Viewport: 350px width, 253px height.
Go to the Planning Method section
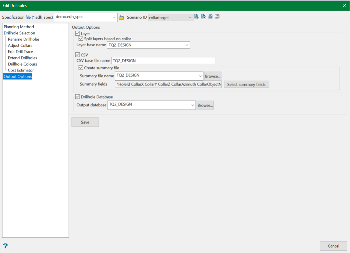pos(19,27)
